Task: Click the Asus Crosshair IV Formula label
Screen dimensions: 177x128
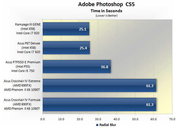Action: (22, 104)
